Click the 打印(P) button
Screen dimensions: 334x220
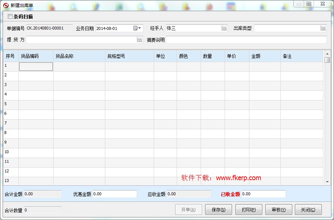tap(249, 210)
